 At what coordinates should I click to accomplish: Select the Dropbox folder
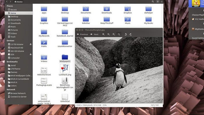point(127,10)
